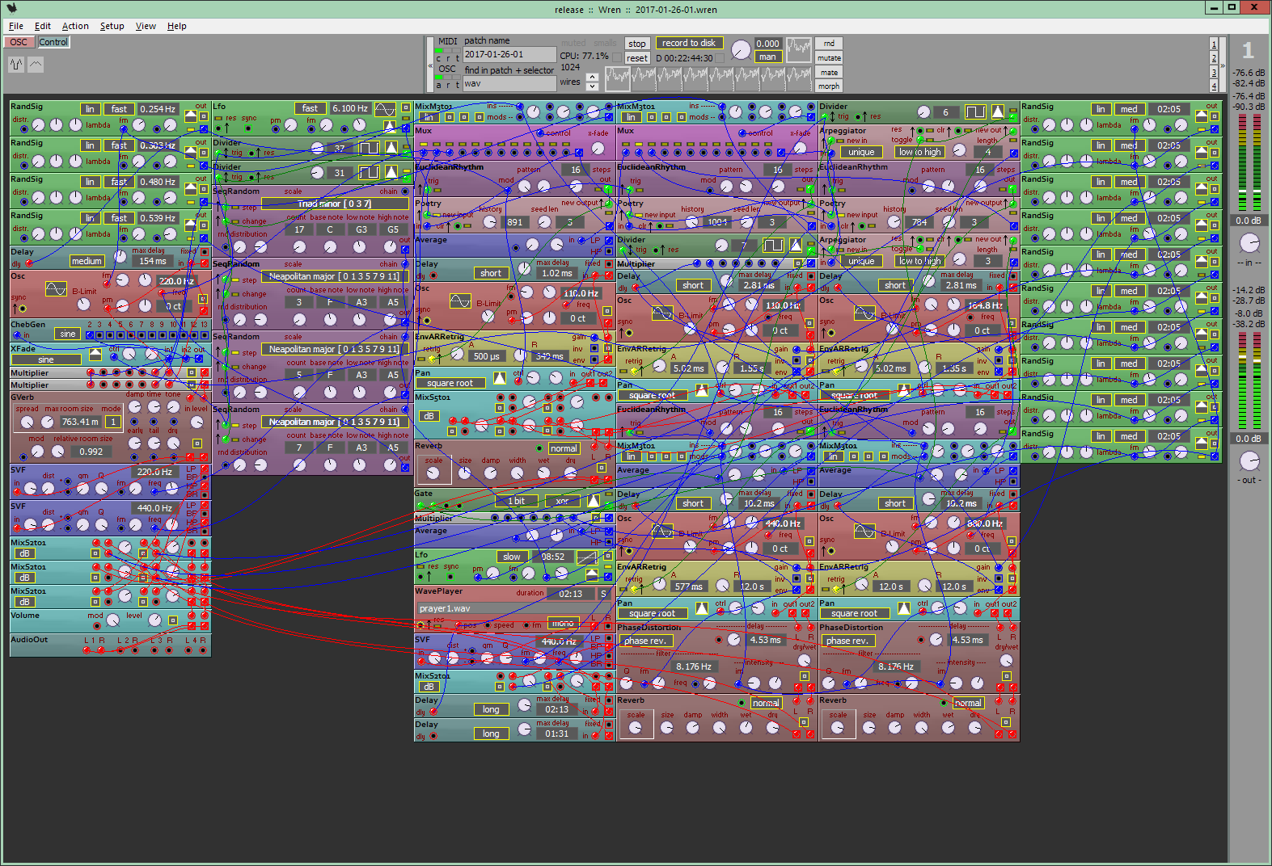This screenshot has width=1272, height=866.
Task: Open the Edit menu
Action: click(43, 26)
